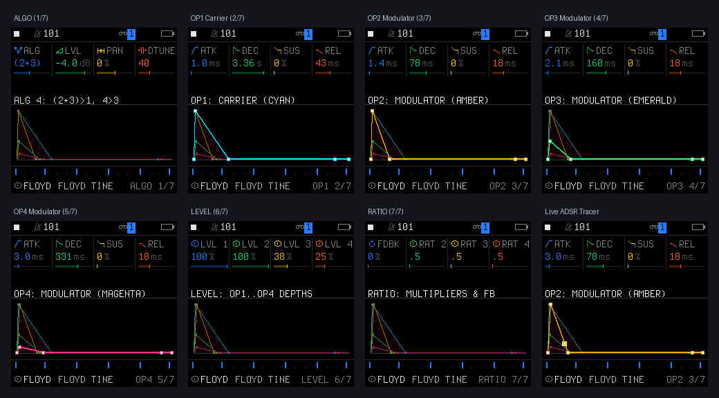Click the SUS icon in OP4 Modulator panel

tap(101, 244)
